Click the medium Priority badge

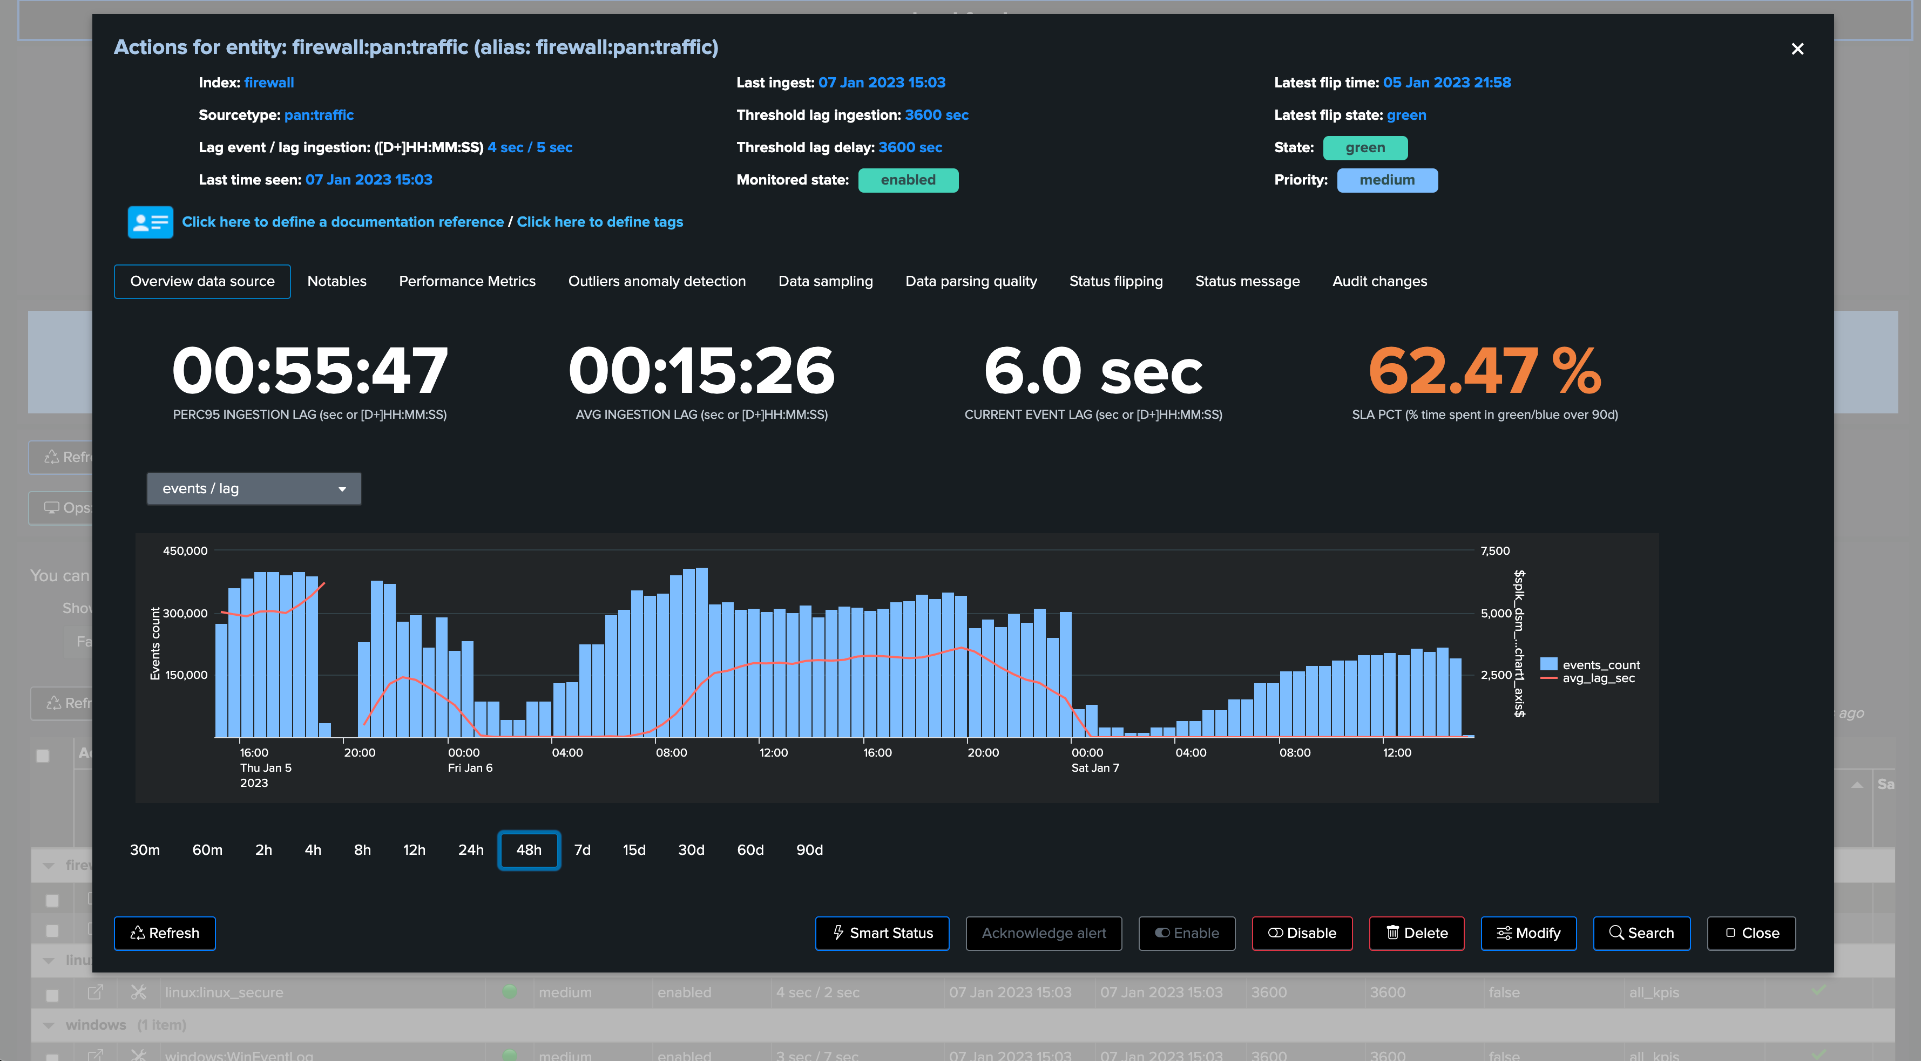coord(1387,180)
